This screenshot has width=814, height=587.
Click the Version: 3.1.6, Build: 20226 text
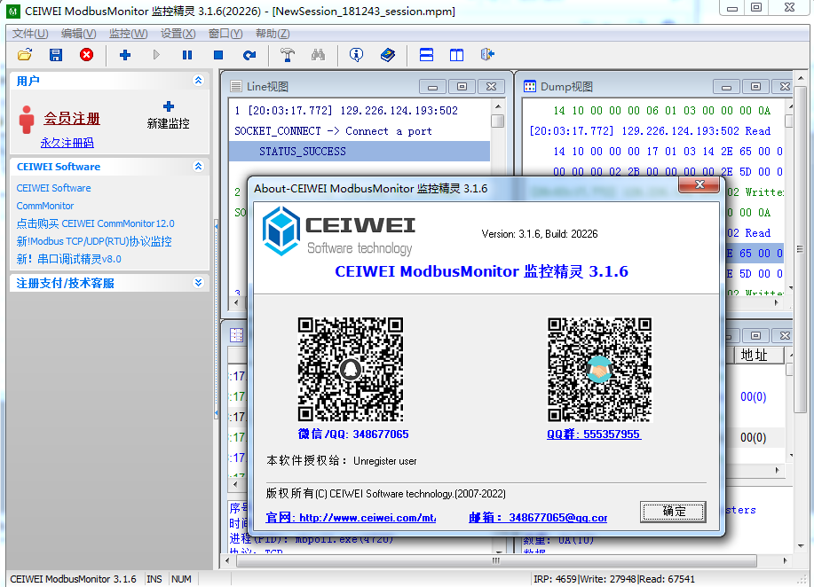click(540, 234)
